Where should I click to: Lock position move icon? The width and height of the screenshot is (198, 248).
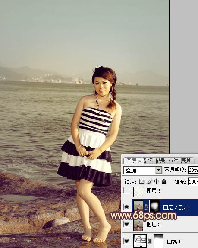(x=156, y=181)
